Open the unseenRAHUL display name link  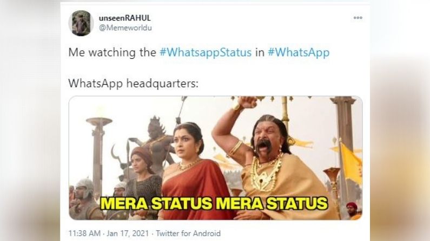(125, 18)
